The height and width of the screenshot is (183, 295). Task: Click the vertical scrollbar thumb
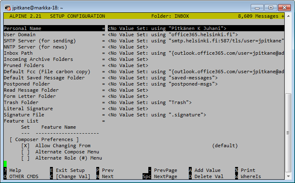pyautogui.click(x=288, y=133)
